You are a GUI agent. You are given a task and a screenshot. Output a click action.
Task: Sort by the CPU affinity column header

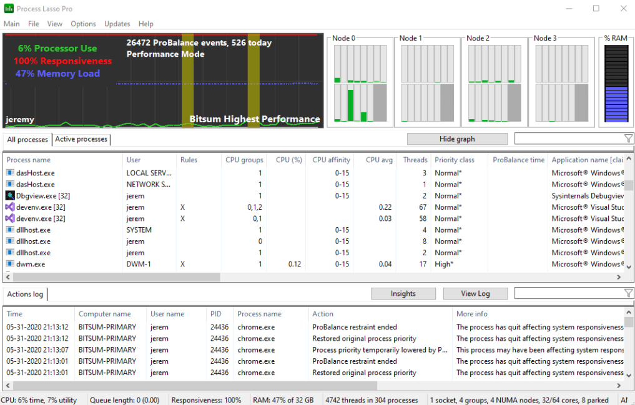click(331, 160)
